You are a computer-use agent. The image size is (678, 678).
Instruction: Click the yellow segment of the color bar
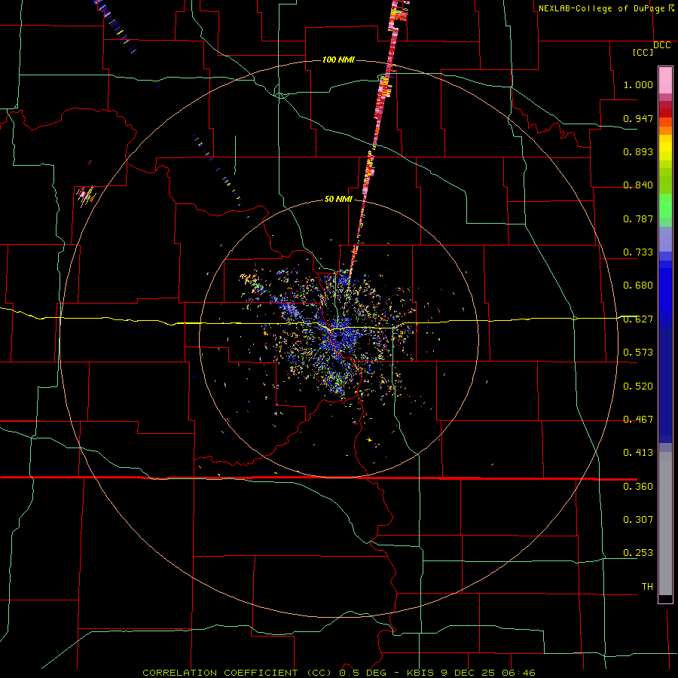(x=665, y=148)
